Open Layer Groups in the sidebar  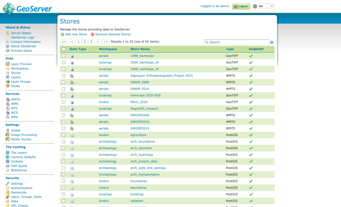(x=21, y=82)
